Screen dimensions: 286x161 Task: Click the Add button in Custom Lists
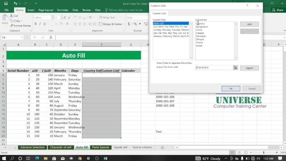[x=249, y=24]
